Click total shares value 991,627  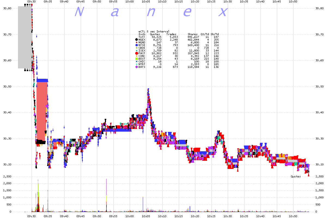coord(193,37)
